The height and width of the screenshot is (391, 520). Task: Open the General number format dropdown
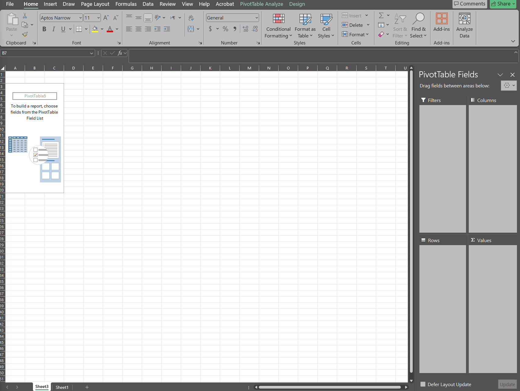257,18
